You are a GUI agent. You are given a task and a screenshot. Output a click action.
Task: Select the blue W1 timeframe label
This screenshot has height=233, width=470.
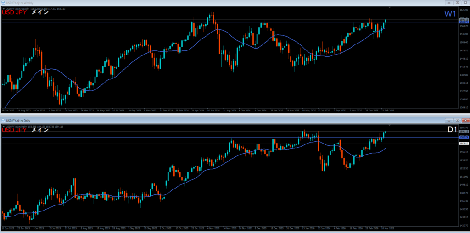pos(450,13)
